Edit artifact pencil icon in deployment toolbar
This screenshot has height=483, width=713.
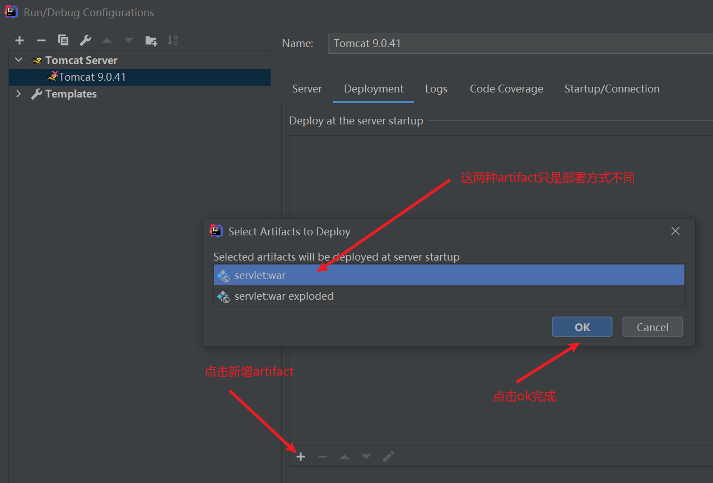point(388,457)
